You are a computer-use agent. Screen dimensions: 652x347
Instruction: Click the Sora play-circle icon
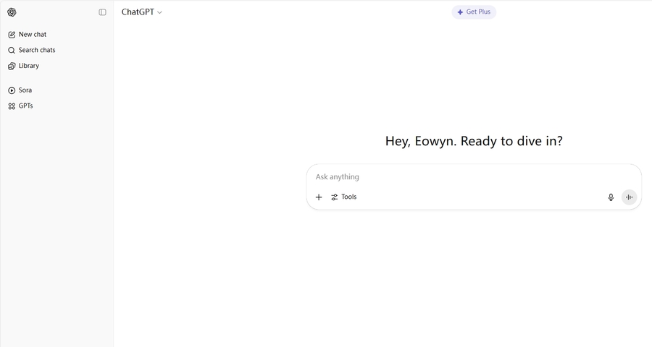[12, 90]
